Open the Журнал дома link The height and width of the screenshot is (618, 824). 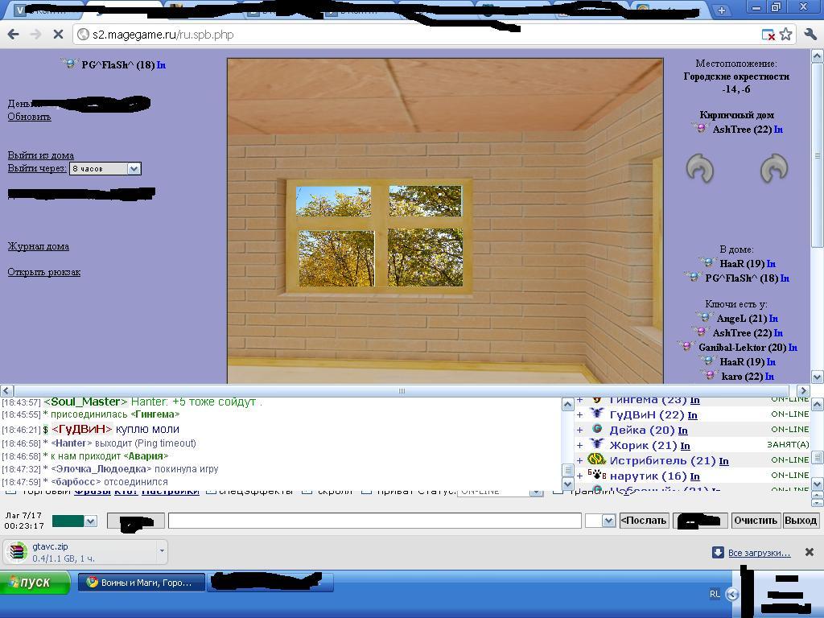pyautogui.click(x=39, y=246)
